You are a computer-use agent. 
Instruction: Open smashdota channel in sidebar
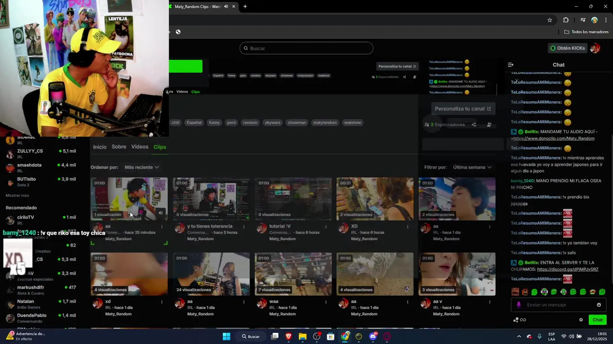coord(41,168)
